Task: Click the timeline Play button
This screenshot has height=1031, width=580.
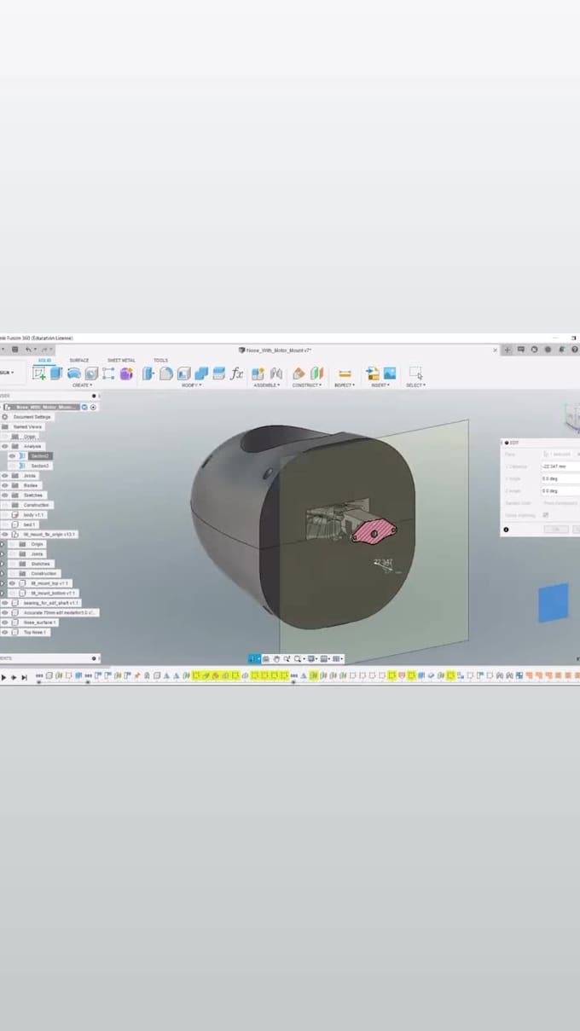Action: [x=3, y=677]
